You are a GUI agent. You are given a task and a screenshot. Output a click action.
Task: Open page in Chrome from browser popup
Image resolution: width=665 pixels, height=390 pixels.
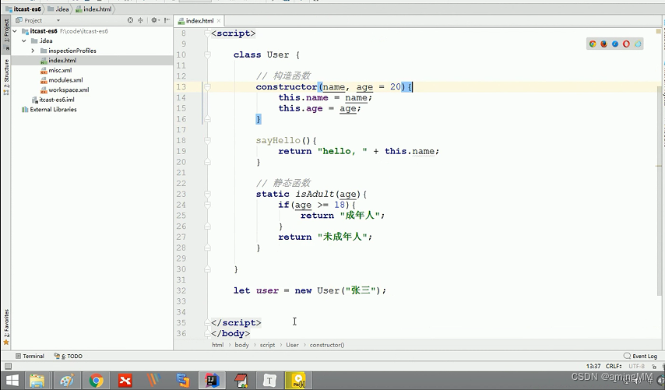(593, 44)
